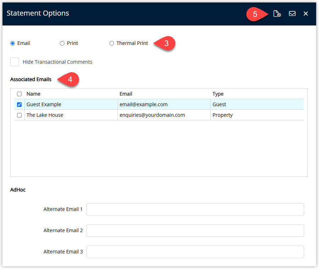The width and height of the screenshot is (319, 269).
Task: Click the Type column header
Action: (218, 94)
